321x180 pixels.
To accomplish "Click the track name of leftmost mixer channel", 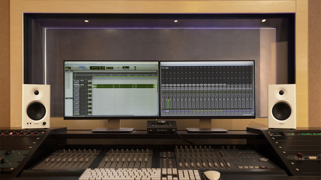I will click(x=163, y=110).
